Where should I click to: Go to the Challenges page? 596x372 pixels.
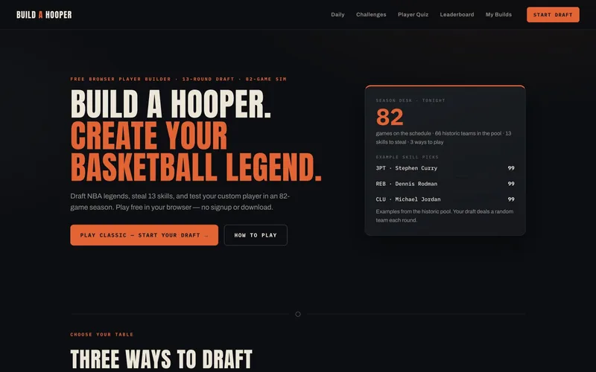371,15
